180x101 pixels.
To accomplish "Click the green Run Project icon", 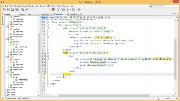I will pos(68,10).
